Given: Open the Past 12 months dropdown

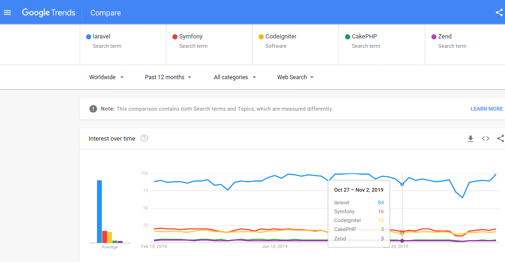Looking at the screenshot, I should click(168, 77).
